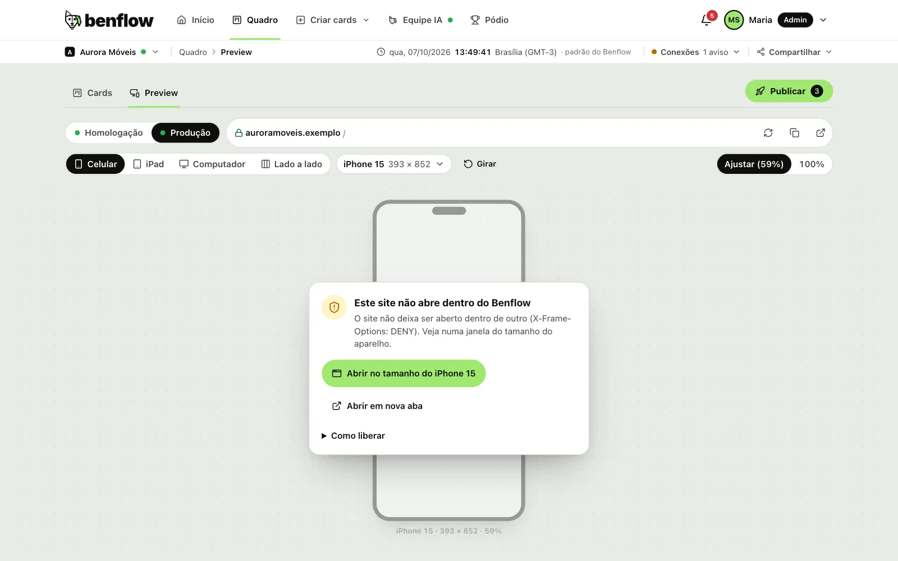Open the iPhone 15 device size dropdown
The image size is (898, 561).
tap(394, 164)
